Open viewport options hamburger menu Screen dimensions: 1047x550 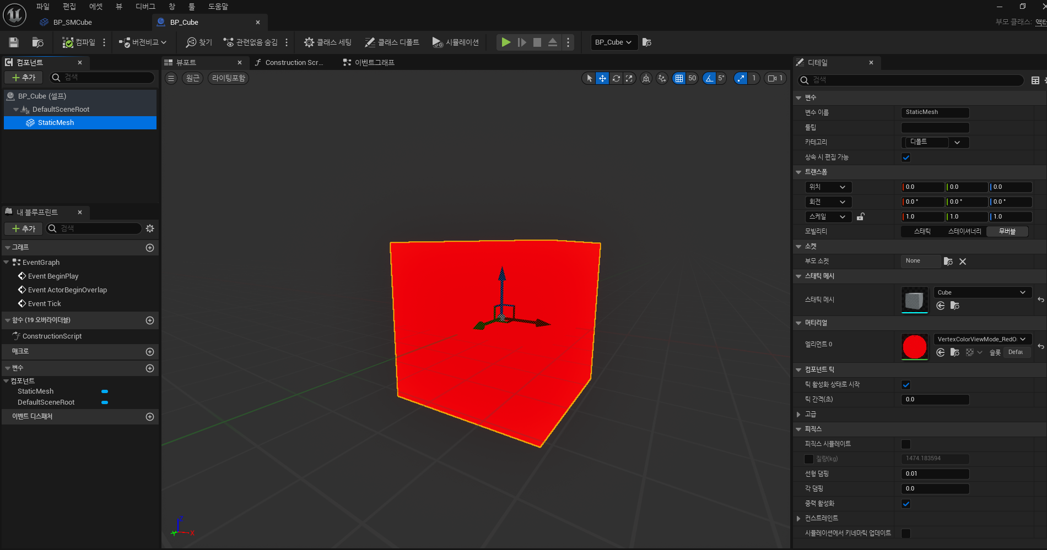[171, 78]
